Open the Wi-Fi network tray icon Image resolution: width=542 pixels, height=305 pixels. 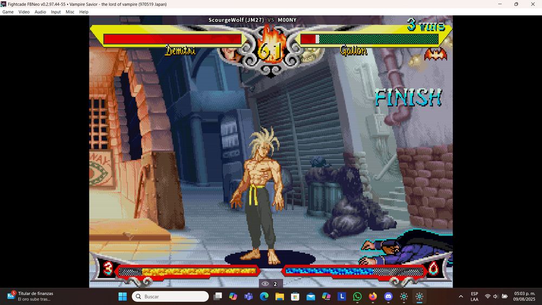point(487,296)
